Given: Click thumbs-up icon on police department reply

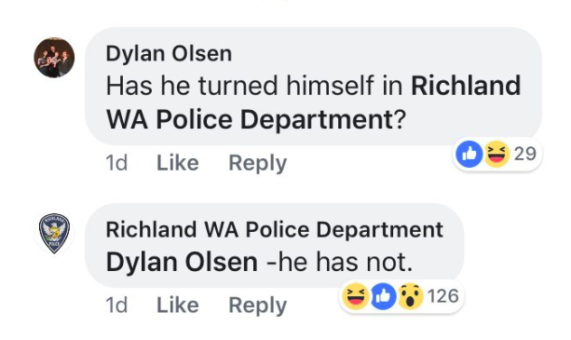Looking at the screenshot, I should click(x=384, y=296).
